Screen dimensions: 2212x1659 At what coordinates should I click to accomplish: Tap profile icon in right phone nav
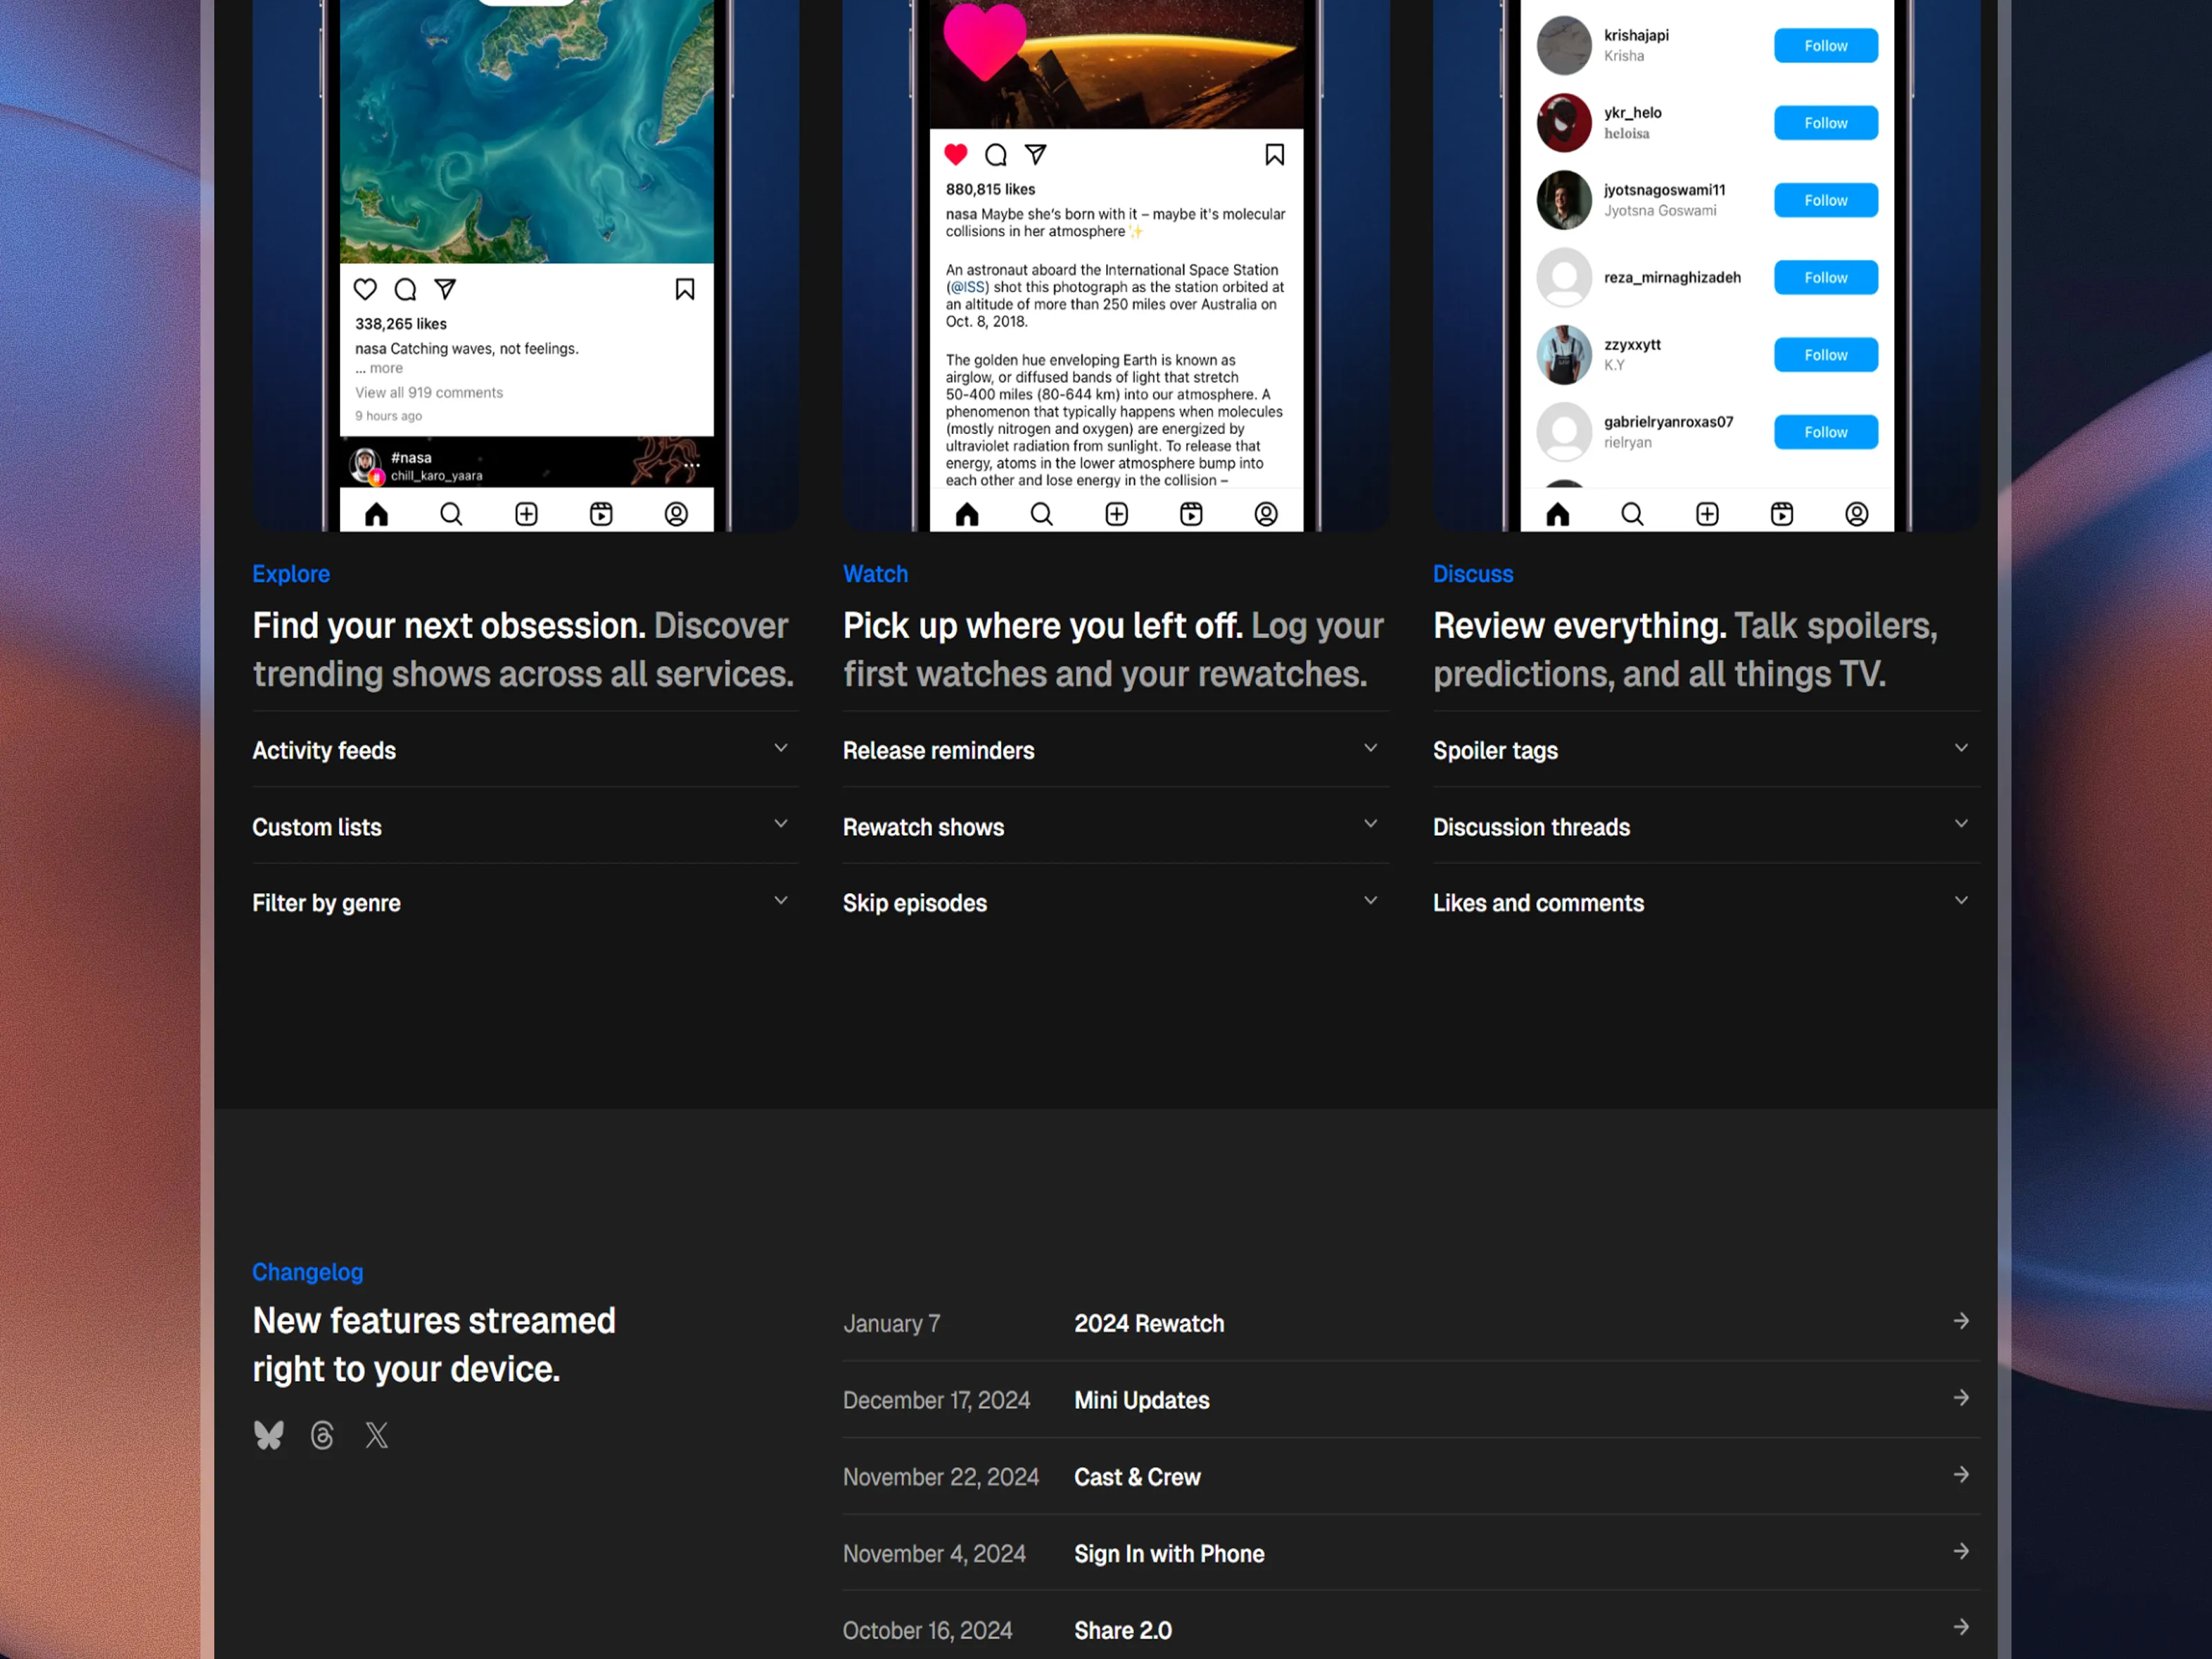coord(1856,514)
